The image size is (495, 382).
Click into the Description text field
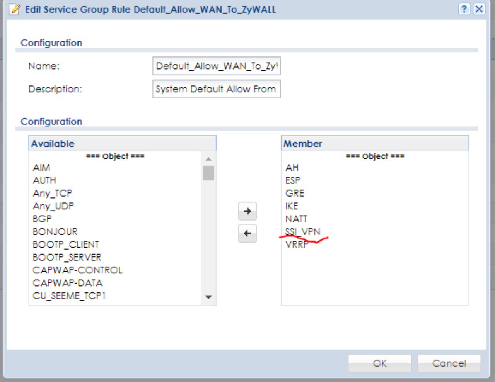click(x=216, y=89)
